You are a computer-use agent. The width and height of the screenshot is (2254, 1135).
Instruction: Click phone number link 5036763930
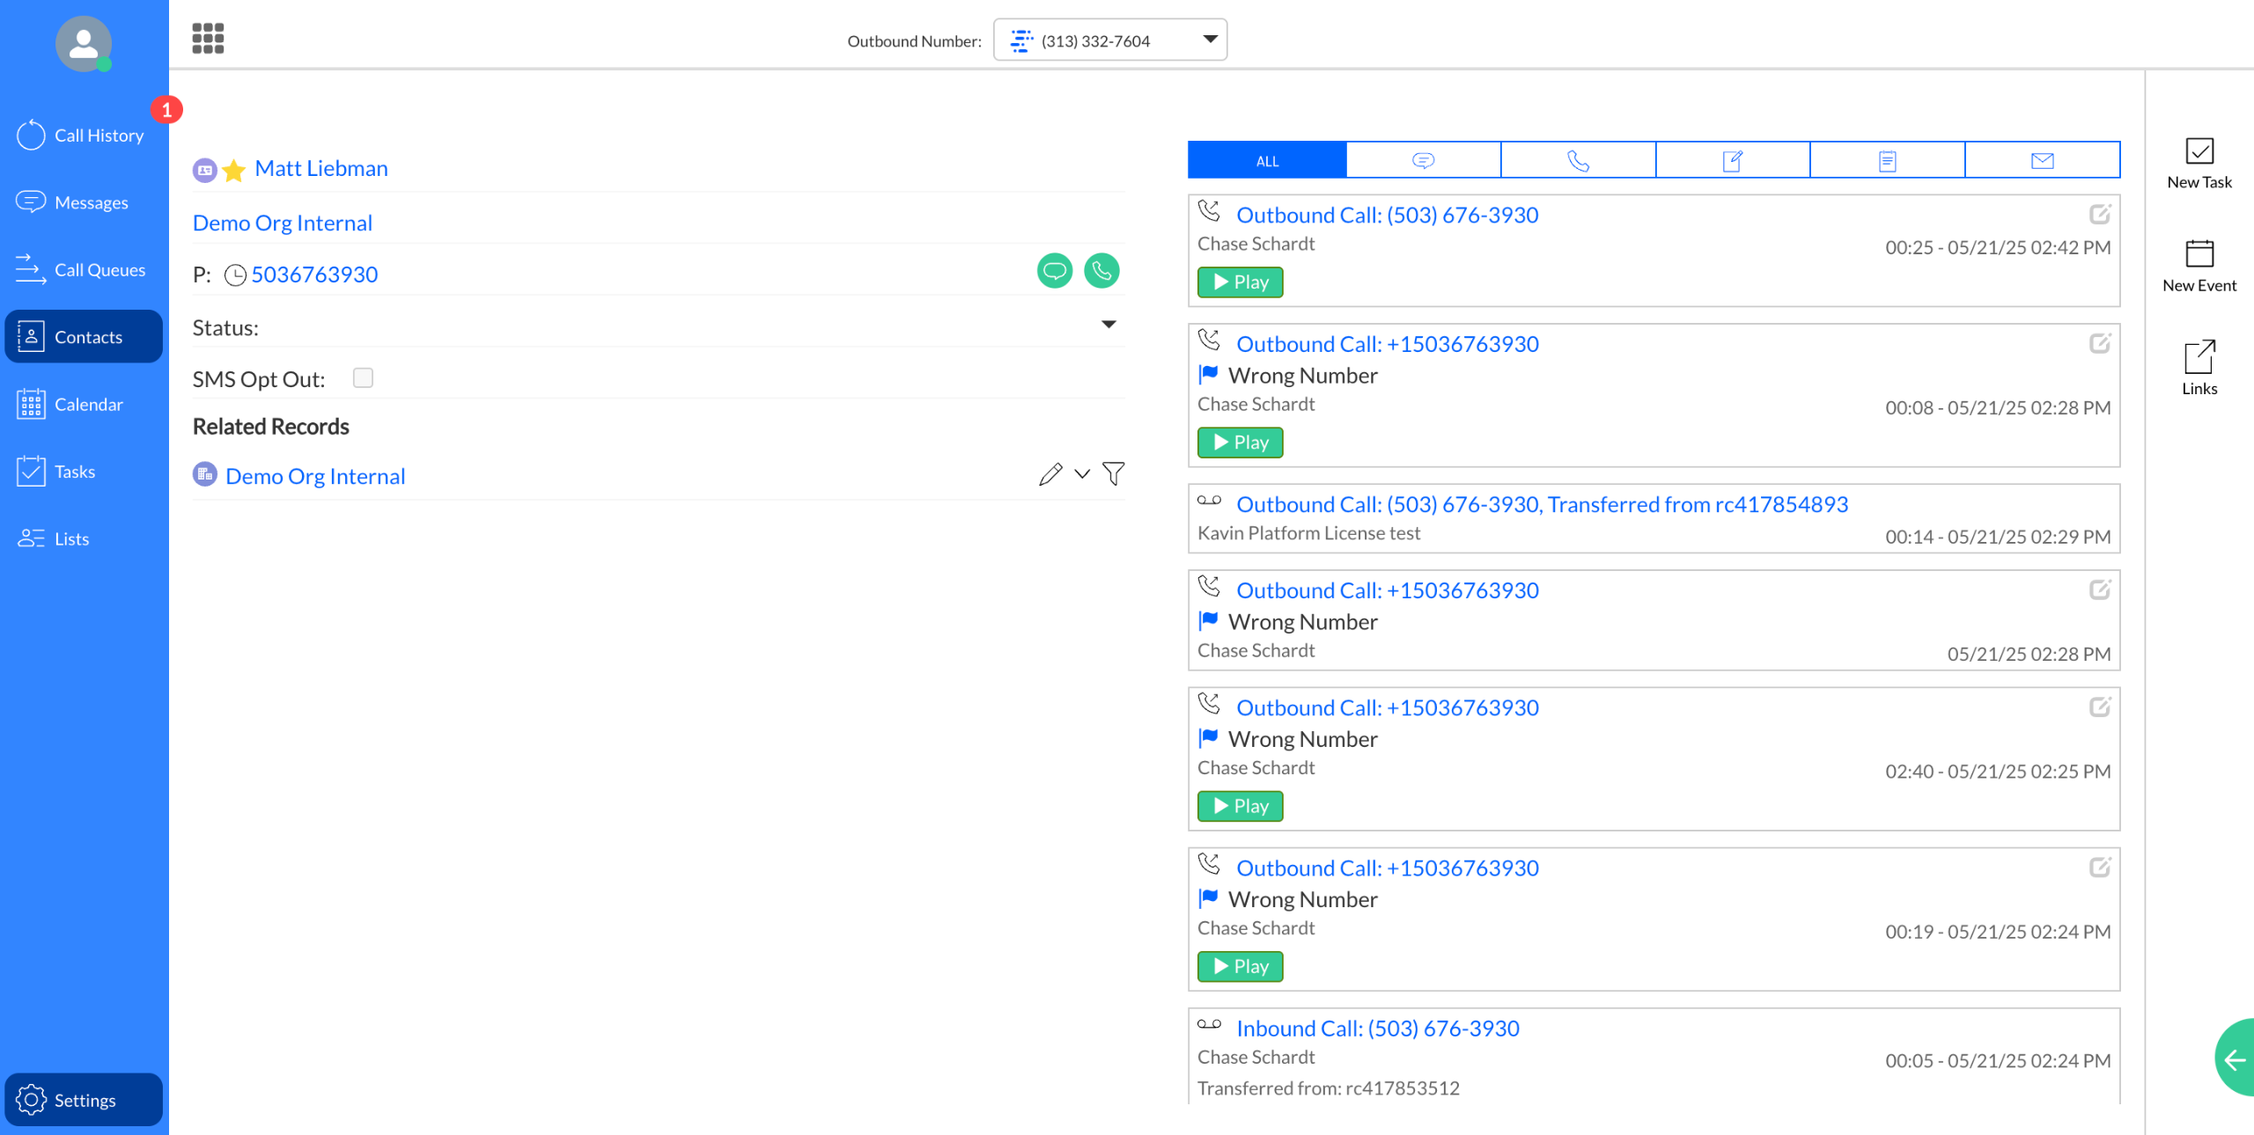[314, 275]
